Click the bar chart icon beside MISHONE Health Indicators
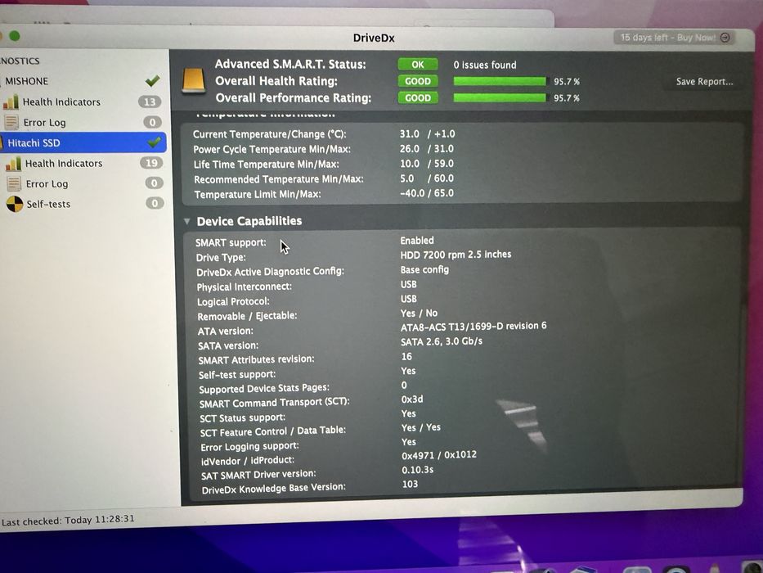Image resolution: width=763 pixels, height=573 pixels. (x=10, y=102)
